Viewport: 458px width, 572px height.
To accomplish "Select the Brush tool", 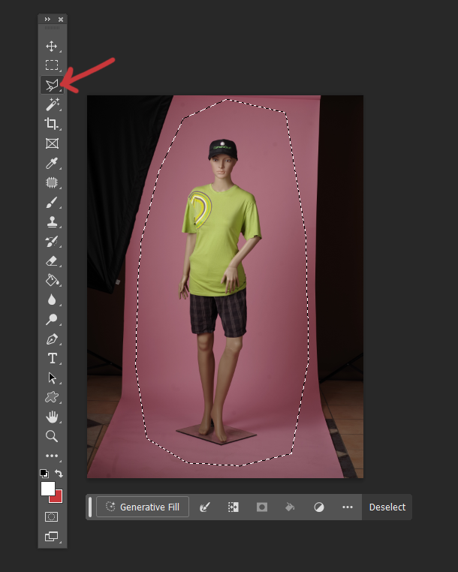I will pos(52,203).
